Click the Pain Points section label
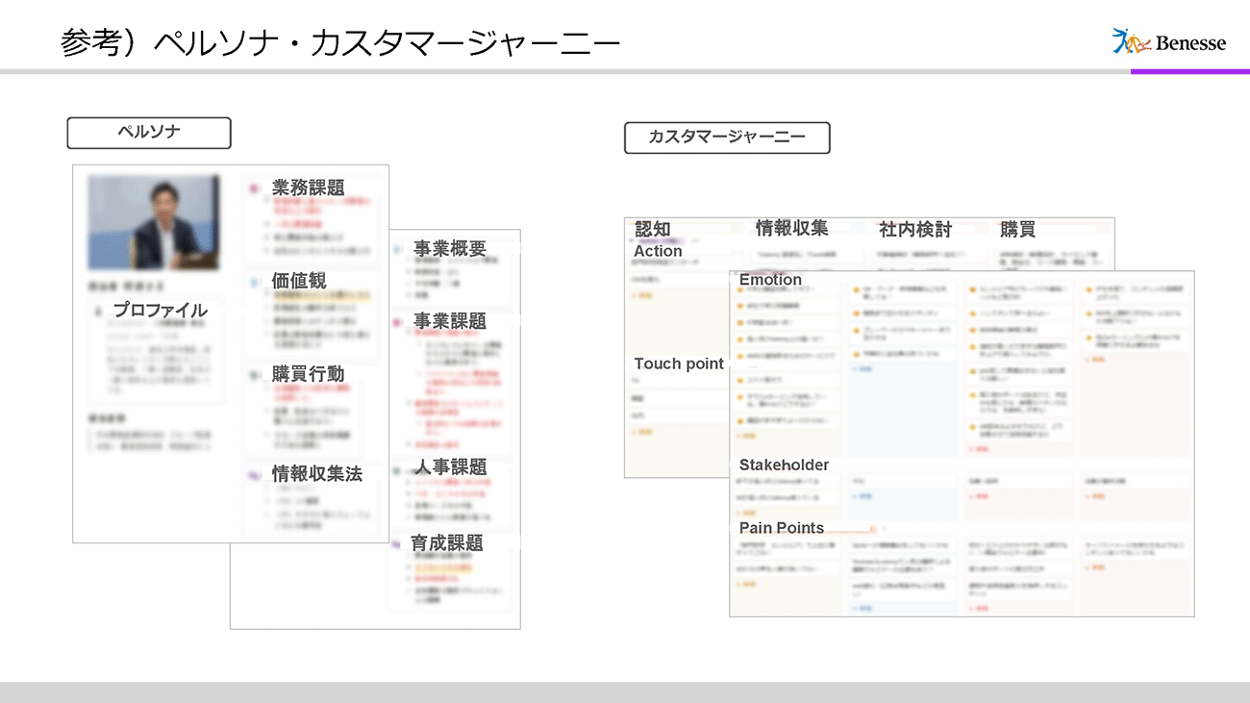 [782, 528]
